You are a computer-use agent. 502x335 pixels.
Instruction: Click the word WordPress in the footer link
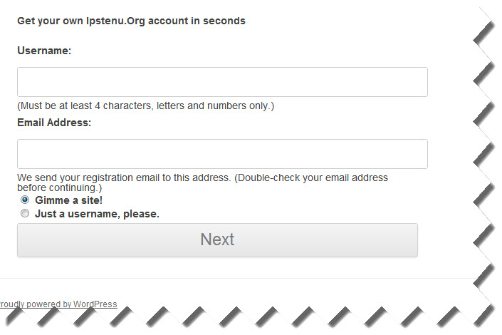pyautogui.click(x=95, y=304)
